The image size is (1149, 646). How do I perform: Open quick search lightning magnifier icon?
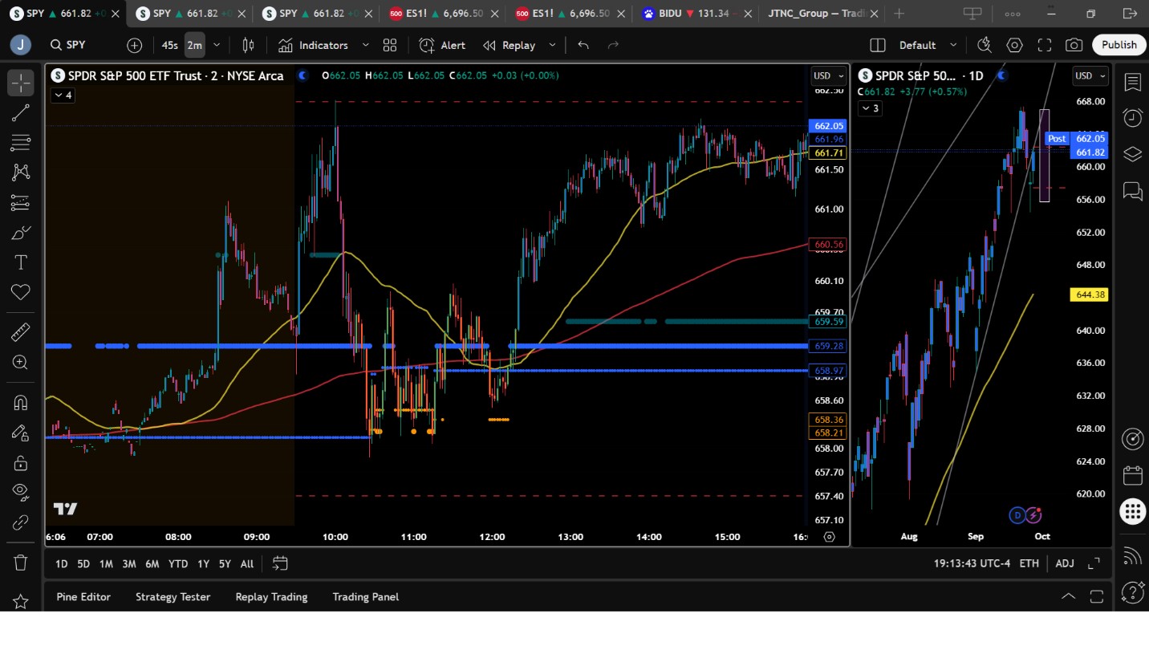[x=985, y=45]
